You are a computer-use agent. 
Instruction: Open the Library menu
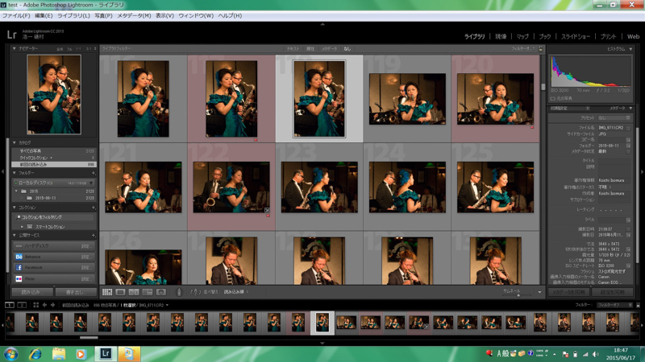(73, 15)
